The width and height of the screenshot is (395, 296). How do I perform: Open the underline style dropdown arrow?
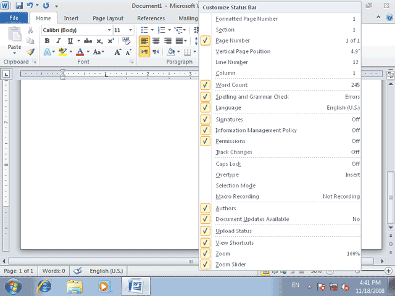point(78,41)
